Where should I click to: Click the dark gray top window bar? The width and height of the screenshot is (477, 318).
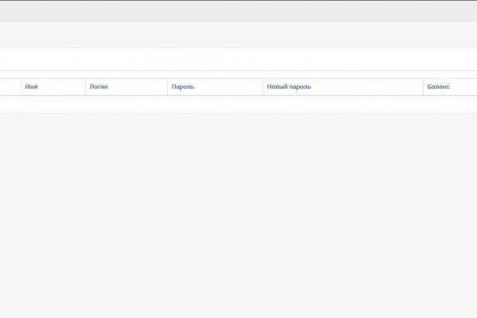(238, 10)
